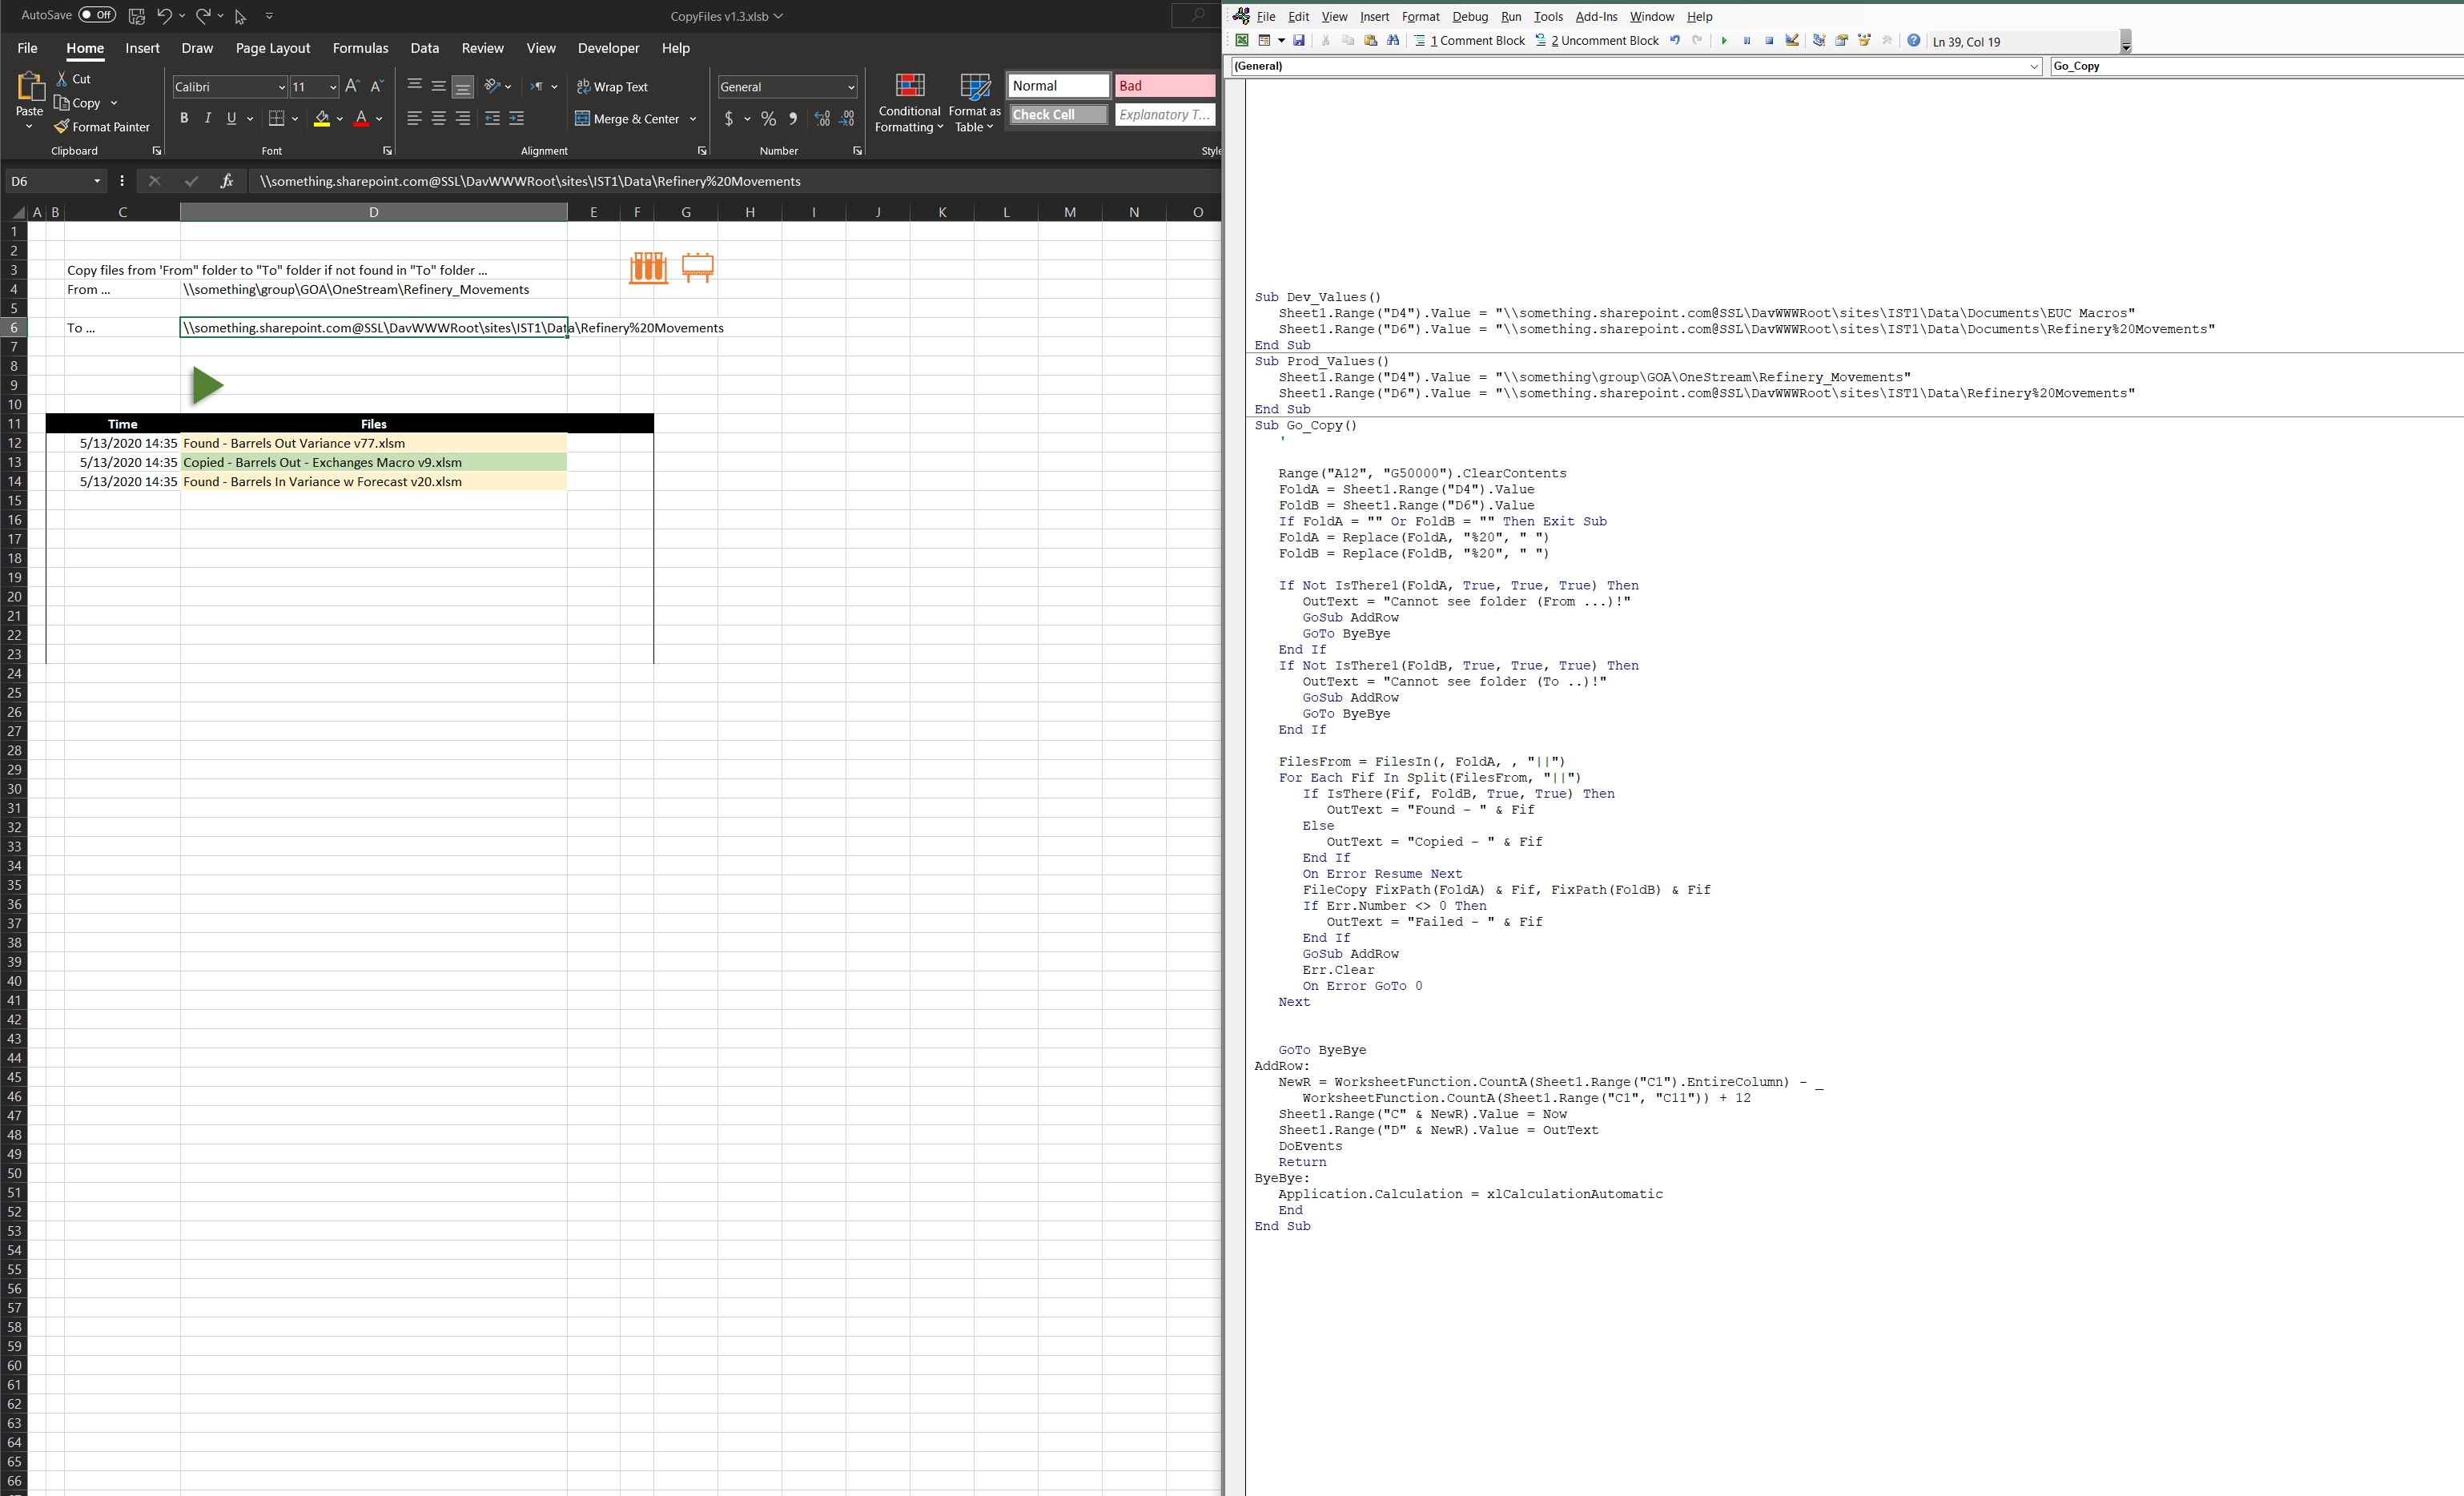Viewport: 2464px width, 1496px height.
Task: Open the Debug menu in VBA editor
Action: point(1469,16)
